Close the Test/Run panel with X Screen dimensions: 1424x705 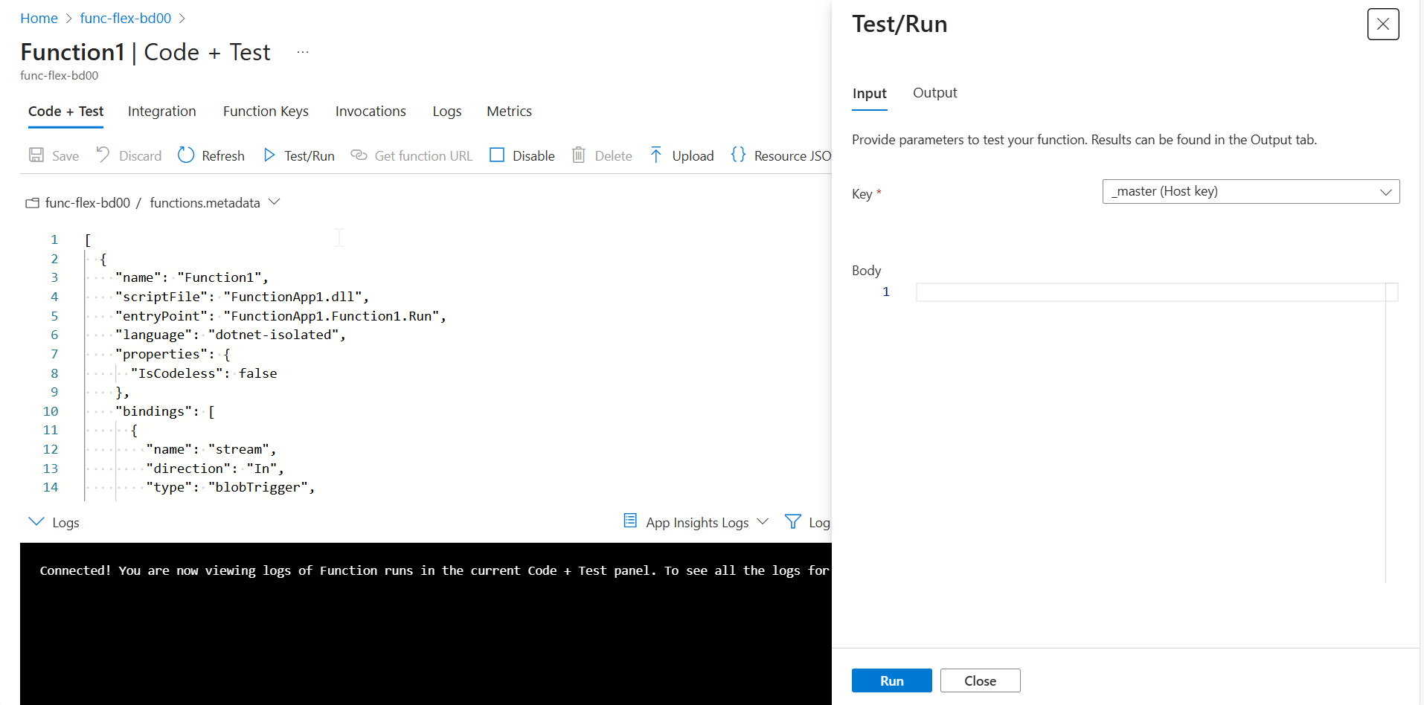coord(1383,24)
